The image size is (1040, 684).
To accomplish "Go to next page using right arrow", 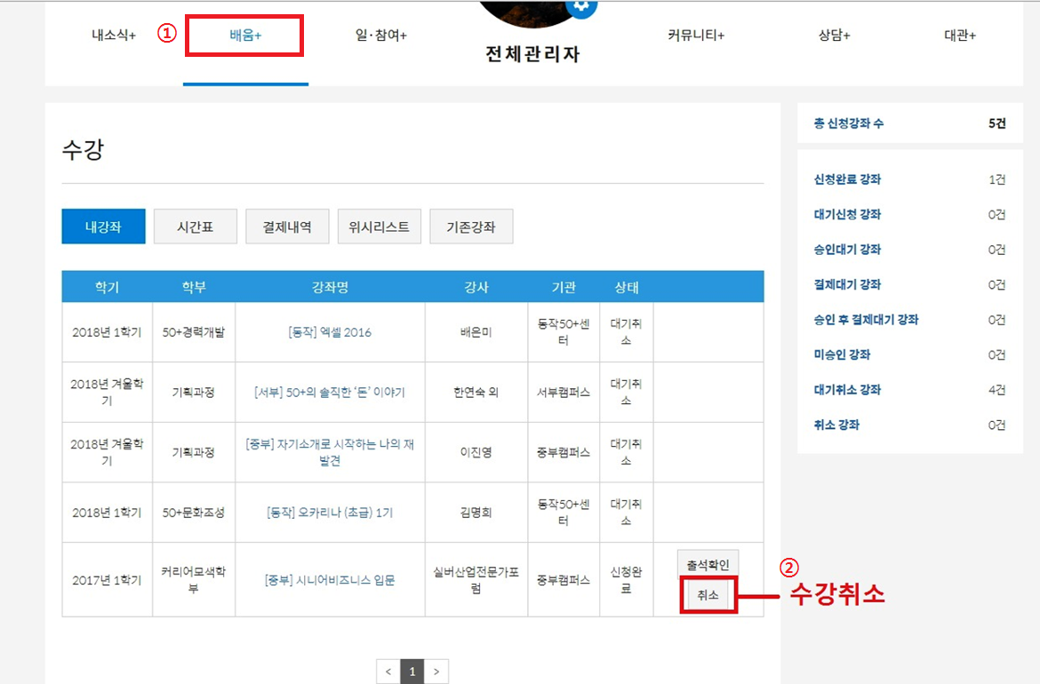I will point(436,672).
